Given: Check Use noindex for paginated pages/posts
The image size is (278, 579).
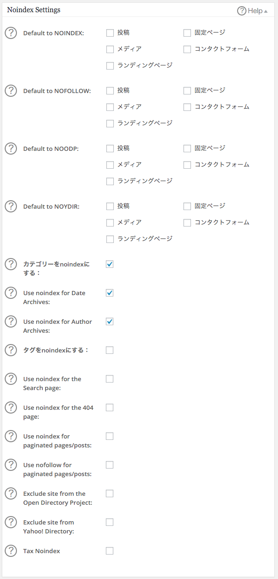Looking at the screenshot, I should 110,436.
